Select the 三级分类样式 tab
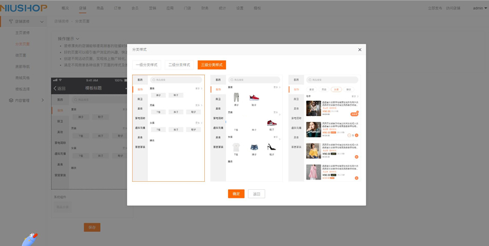 [211, 65]
